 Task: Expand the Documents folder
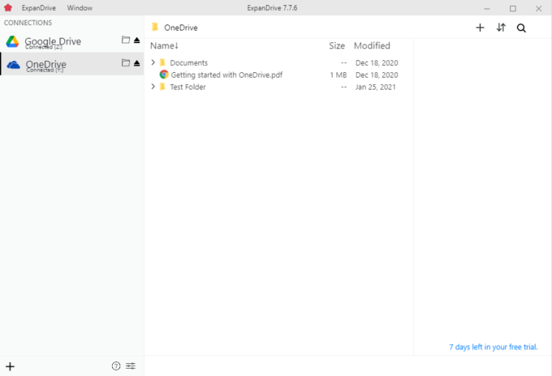[153, 62]
